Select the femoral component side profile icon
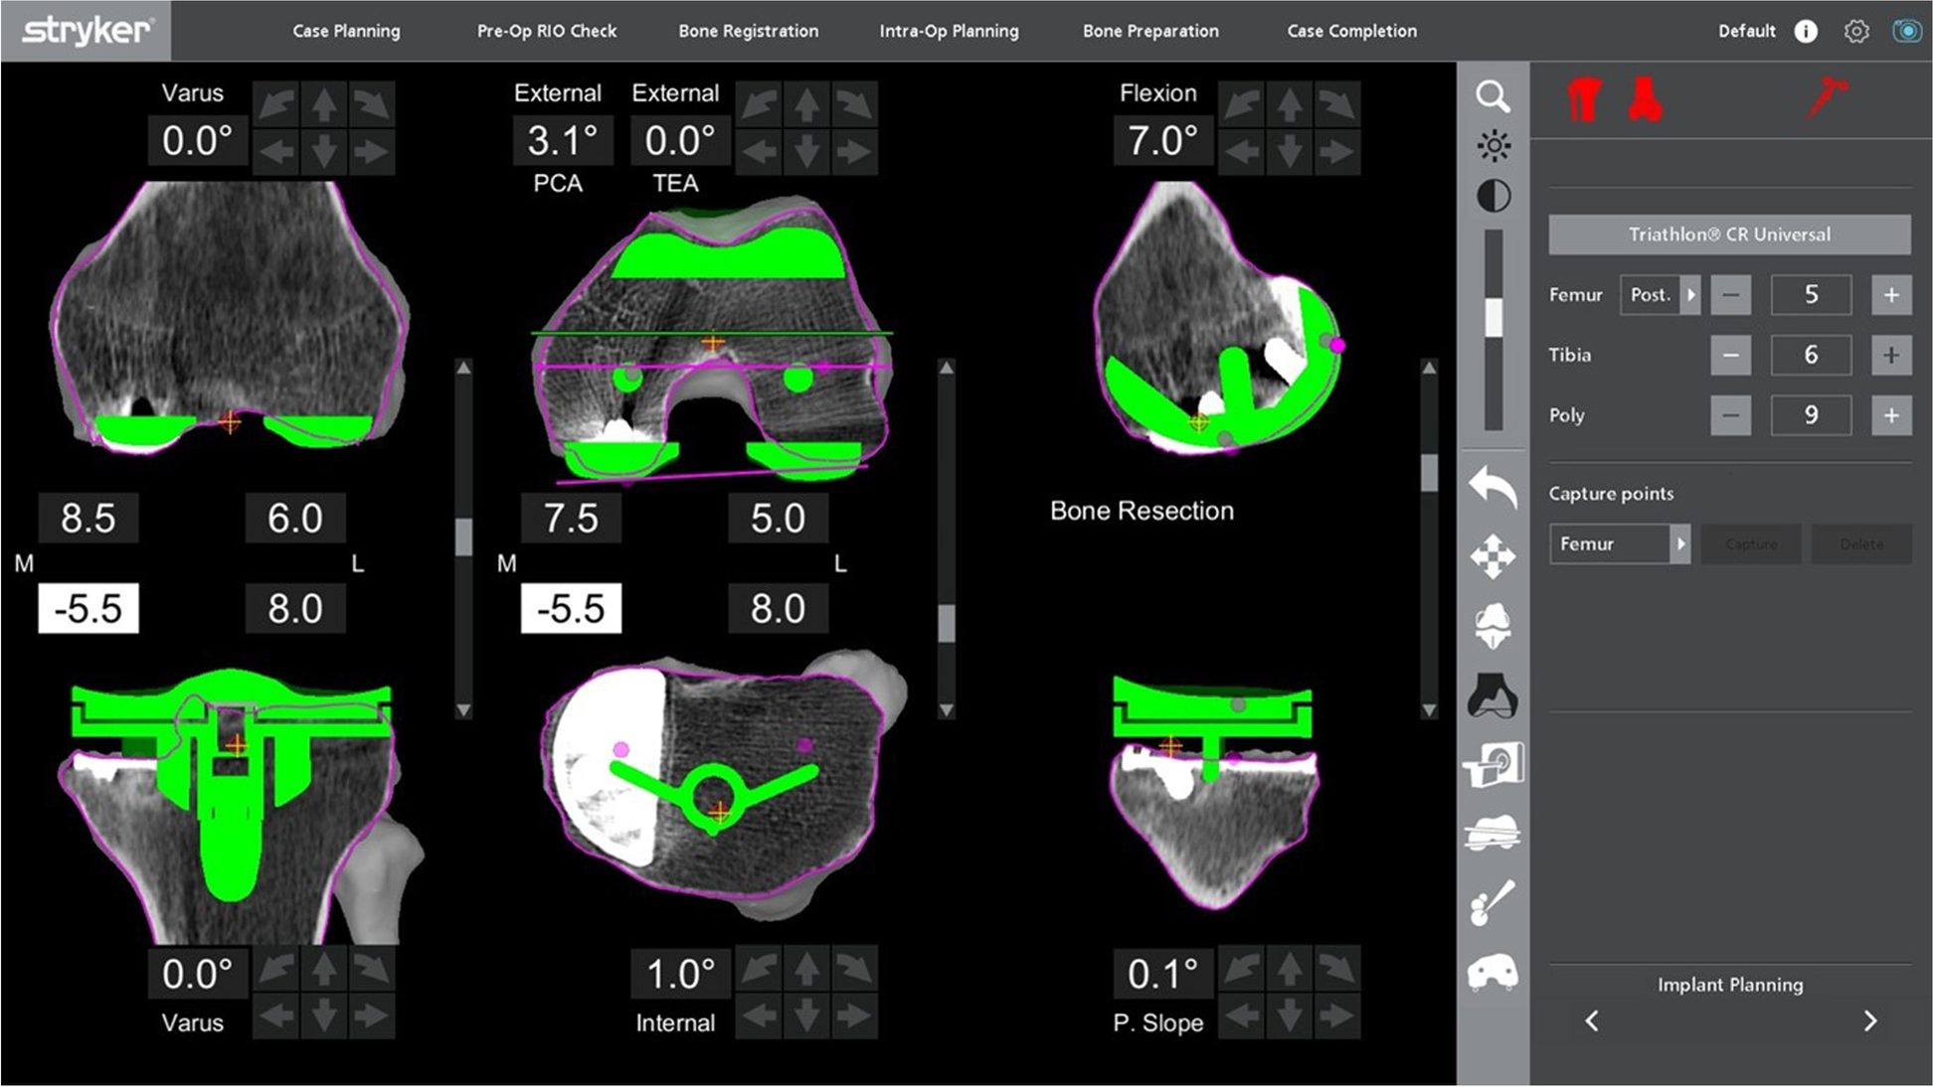The image size is (1933, 1087). (x=1493, y=695)
